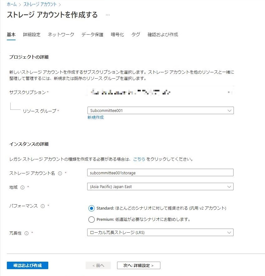The image size is (265, 276).
Task: Expand the リソース グループ dropdown
Action: click(x=160, y=110)
